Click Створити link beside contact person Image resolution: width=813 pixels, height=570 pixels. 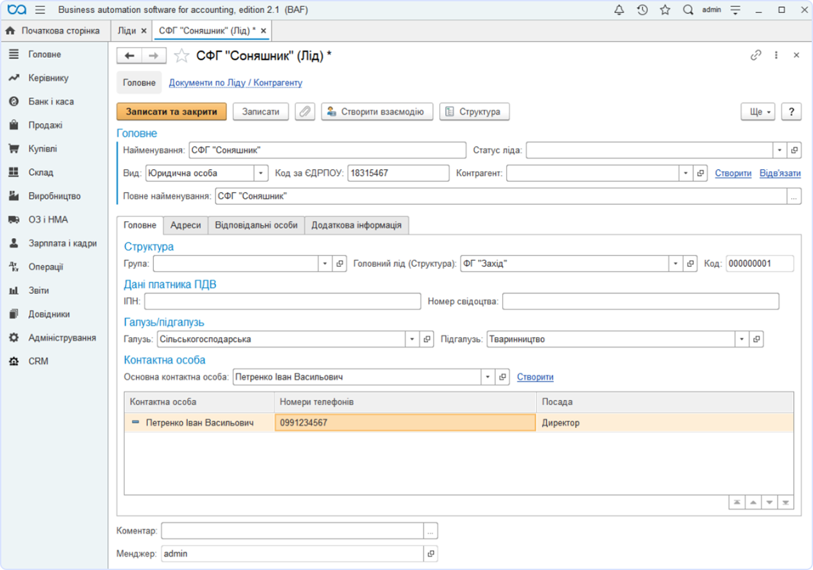(x=535, y=377)
